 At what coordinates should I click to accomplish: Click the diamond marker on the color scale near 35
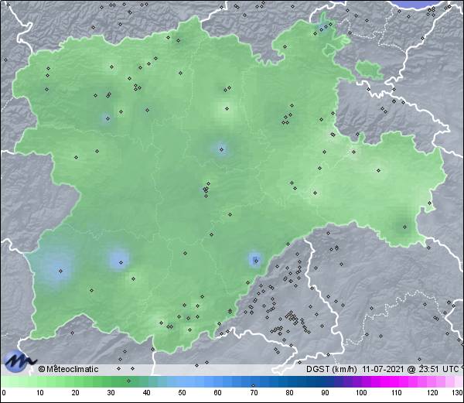coord(128,381)
